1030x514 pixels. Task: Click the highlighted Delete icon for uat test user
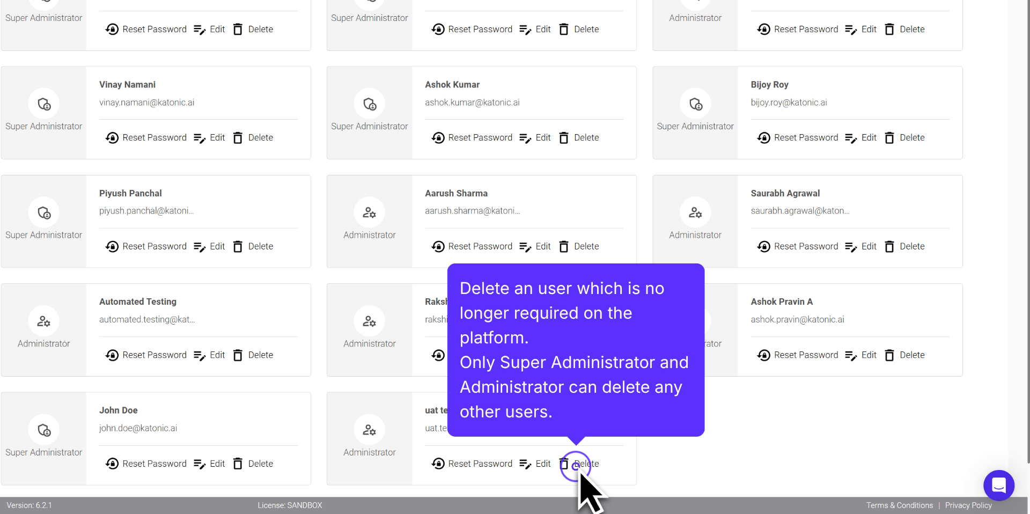pyautogui.click(x=576, y=466)
